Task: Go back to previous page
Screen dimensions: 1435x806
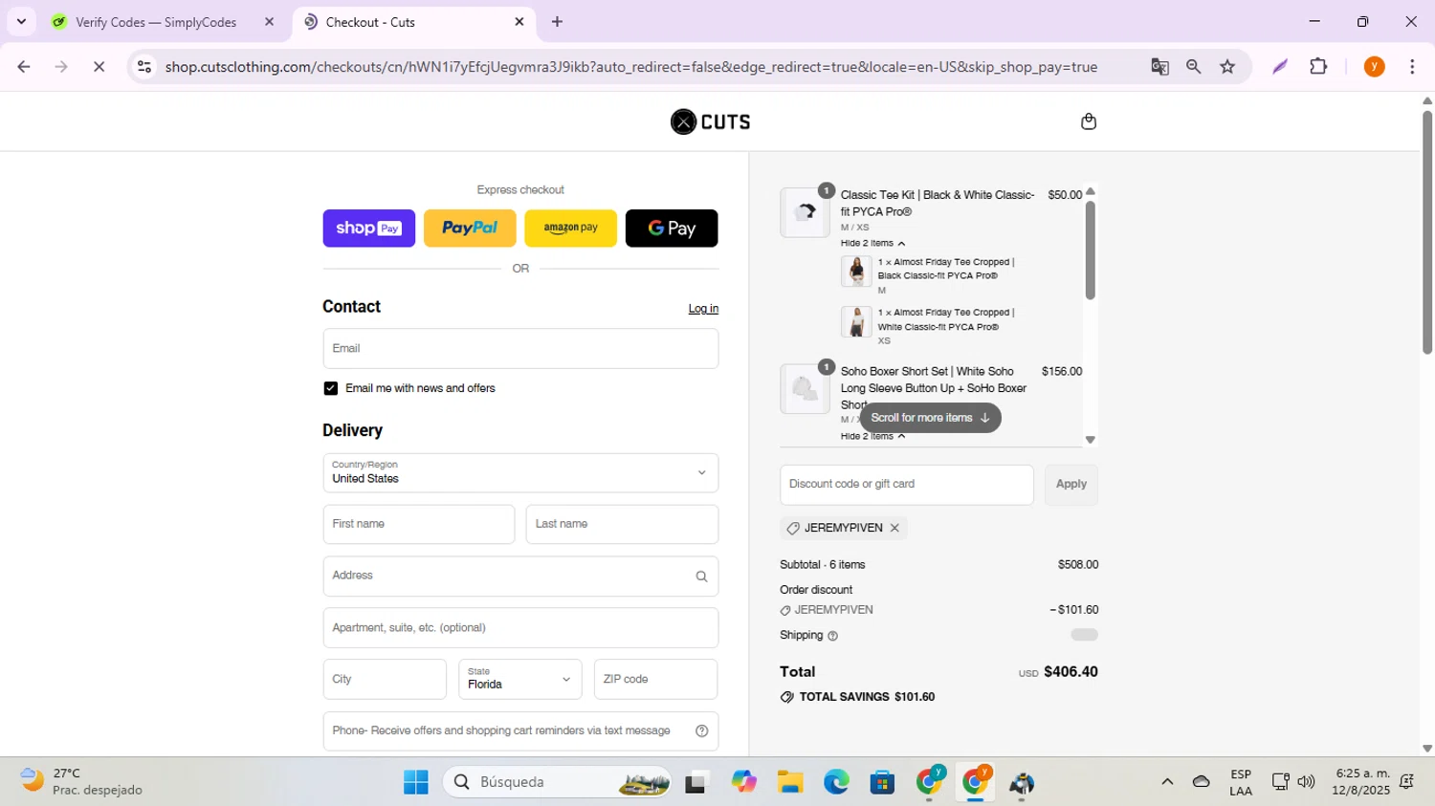Action: point(24,67)
